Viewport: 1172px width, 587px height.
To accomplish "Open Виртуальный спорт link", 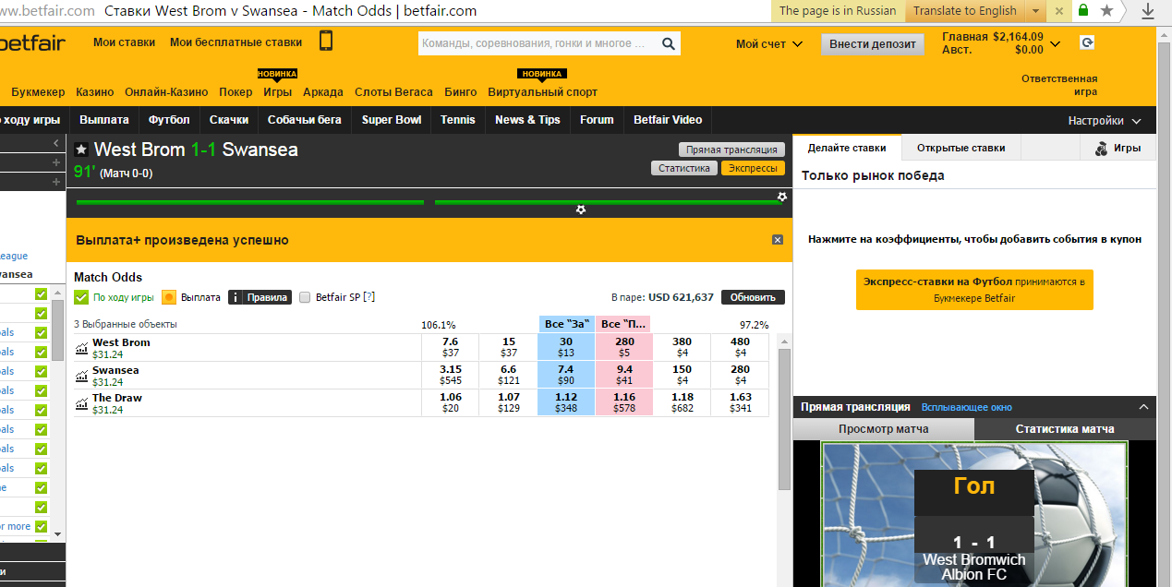I will point(542,92).
